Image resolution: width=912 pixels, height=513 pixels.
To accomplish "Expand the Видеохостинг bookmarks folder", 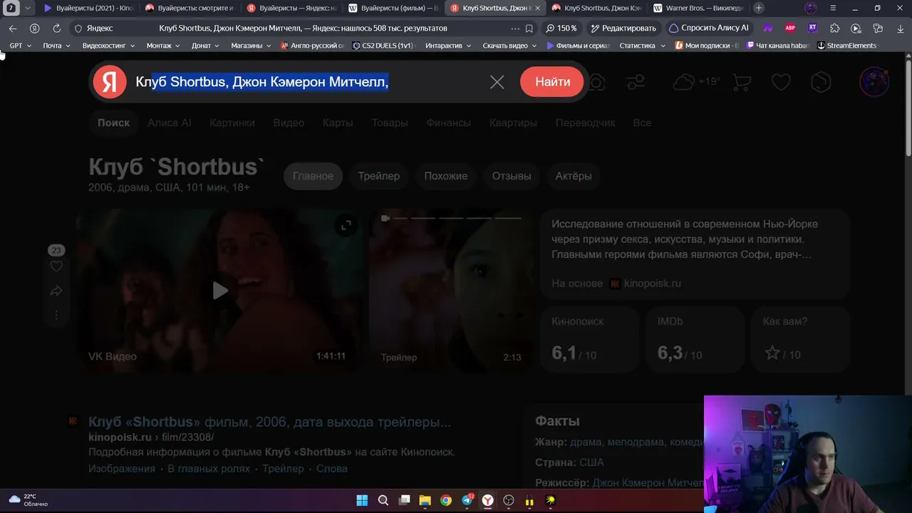I will 109,46.
